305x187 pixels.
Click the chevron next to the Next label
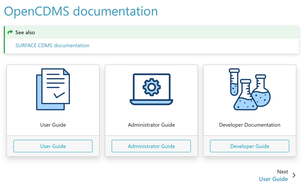point(294,175)
